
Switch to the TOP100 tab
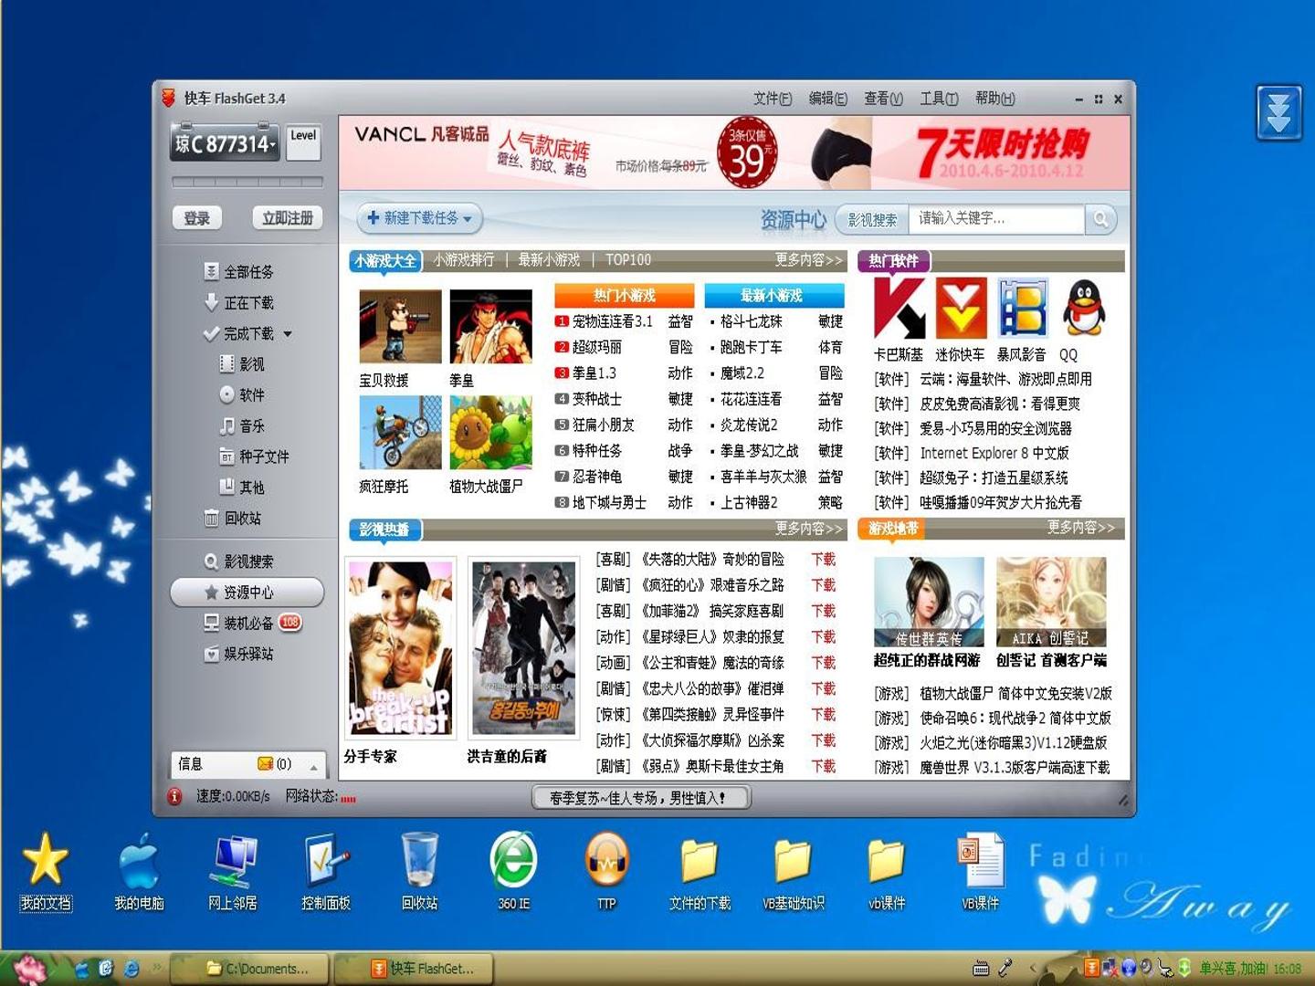coord(628,260)
